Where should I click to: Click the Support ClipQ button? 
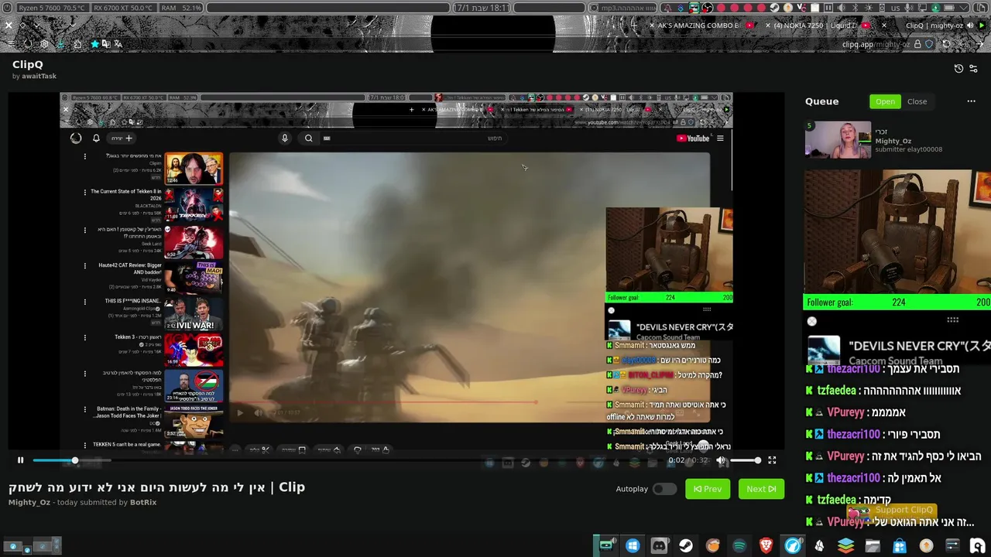click(892, 510)
